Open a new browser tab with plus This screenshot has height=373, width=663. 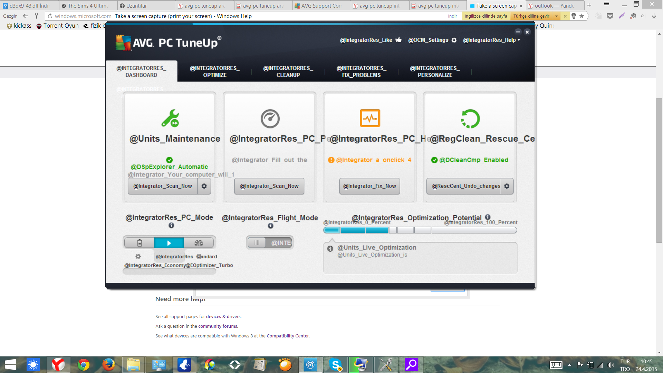[589, 5]
